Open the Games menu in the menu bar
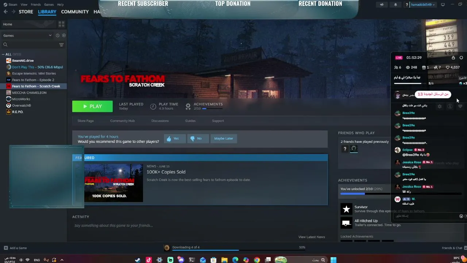This screenshot has height=263, width=467. (49, 4)
